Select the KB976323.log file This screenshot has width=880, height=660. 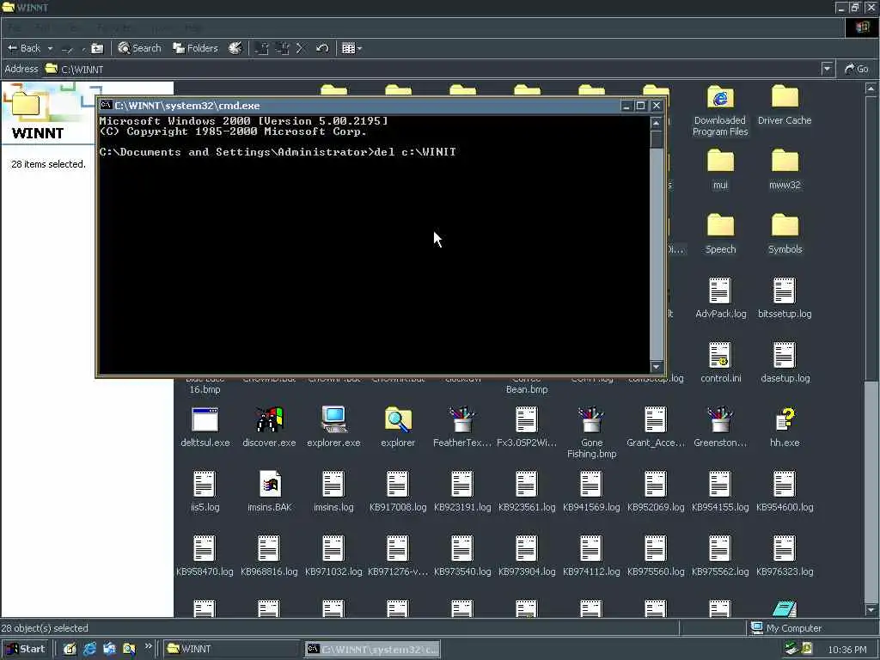click(x=785, y=556)
